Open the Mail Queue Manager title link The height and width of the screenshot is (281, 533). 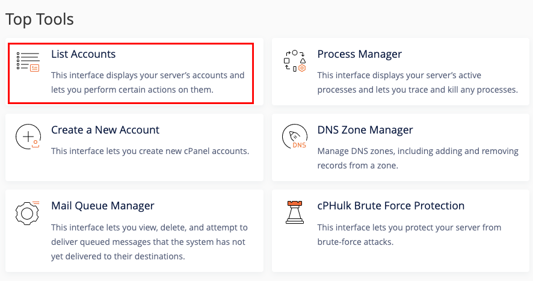coord(103,206)
